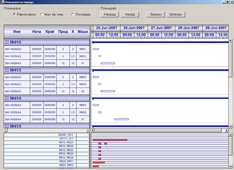This screenshot has height=170, width=234.
Task: Click the RRF1 machine cell
Action: point(83,49)
